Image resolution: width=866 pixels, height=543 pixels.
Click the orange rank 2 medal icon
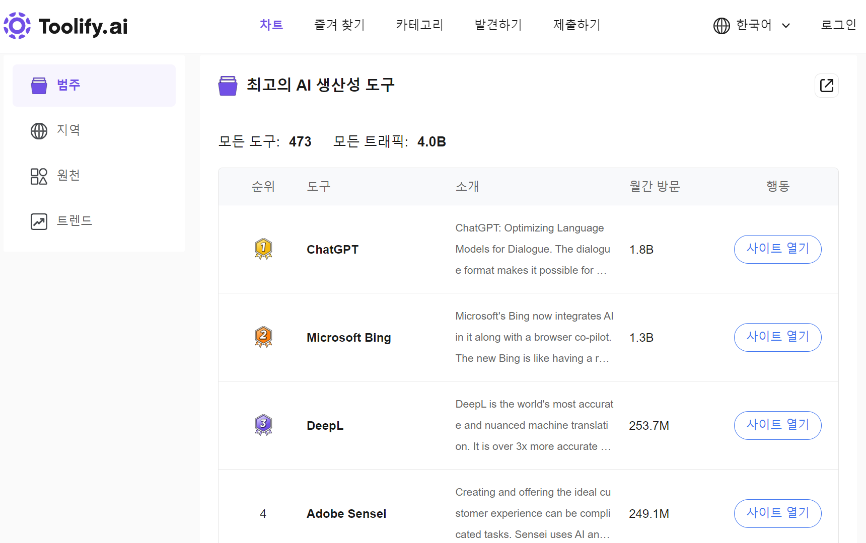pyautogui.click(x=263, y=337)
